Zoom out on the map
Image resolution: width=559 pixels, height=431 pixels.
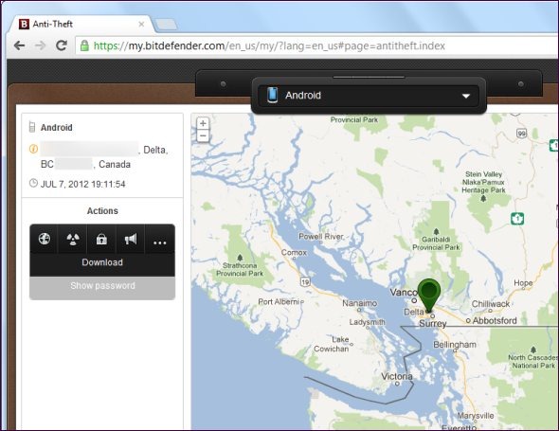coord(203,135)
